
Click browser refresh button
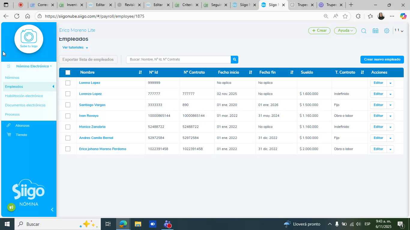(x=17, y=16)
